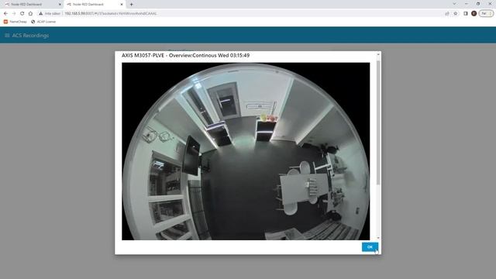496x279 pixels.
Task: Open the ACS Recordings hamburger menu
Action: pos(7,36)
